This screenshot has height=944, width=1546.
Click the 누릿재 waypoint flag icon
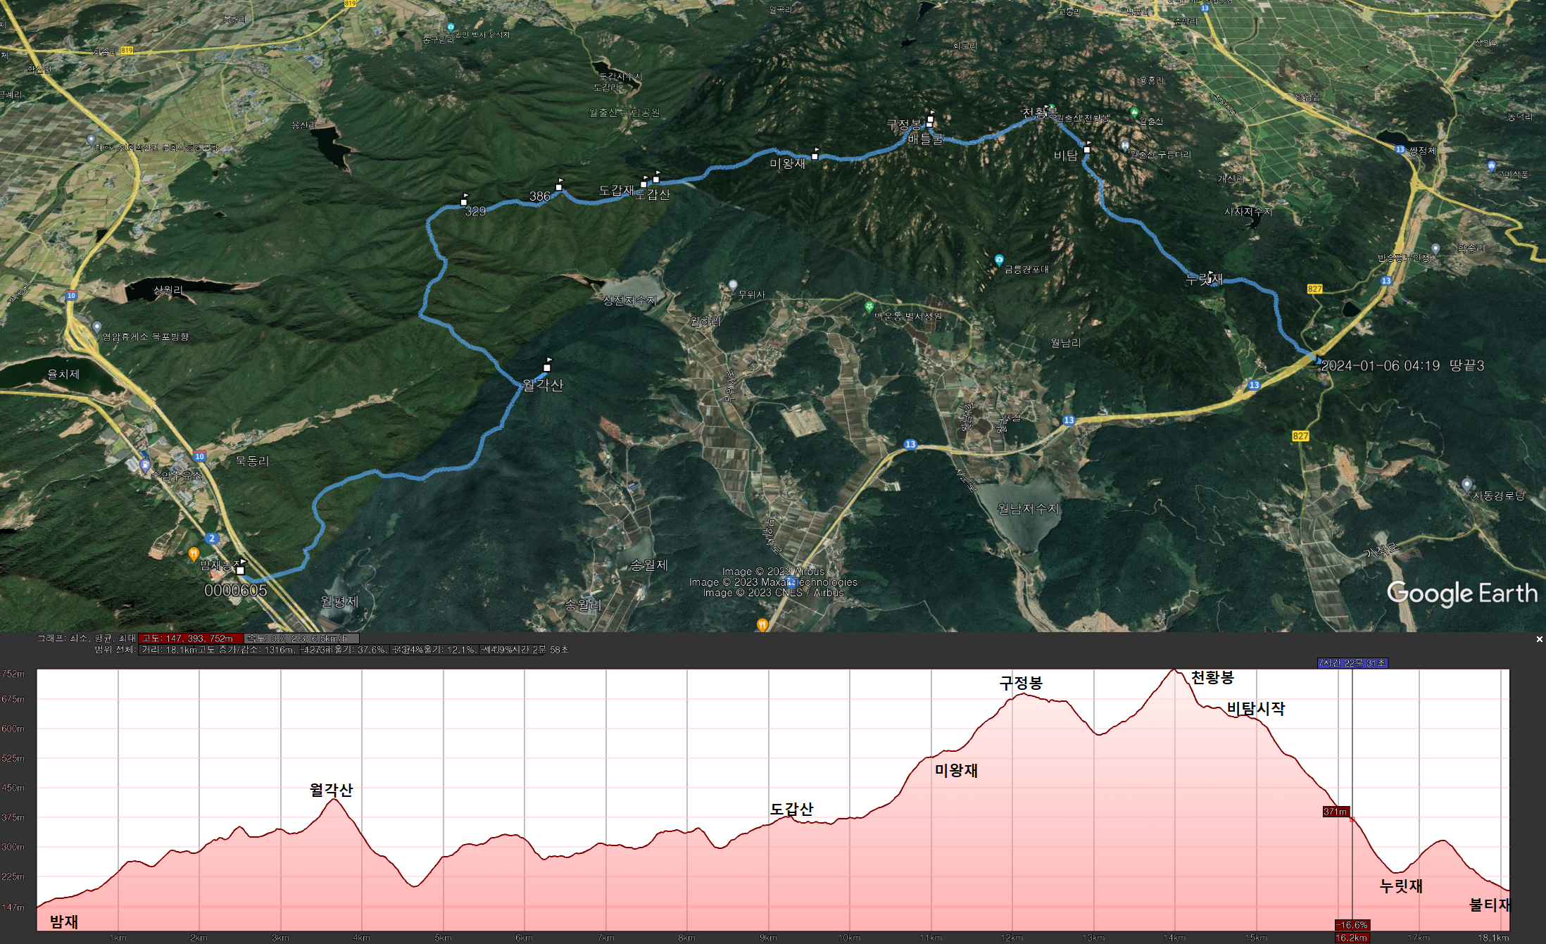pos(1211,277)
